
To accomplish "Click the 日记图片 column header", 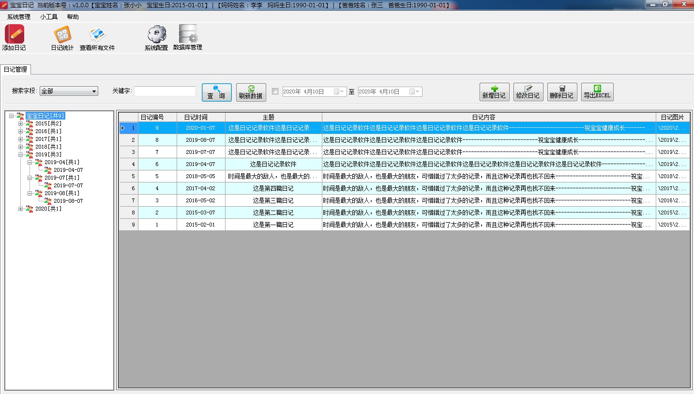I will tap(673, 117).
